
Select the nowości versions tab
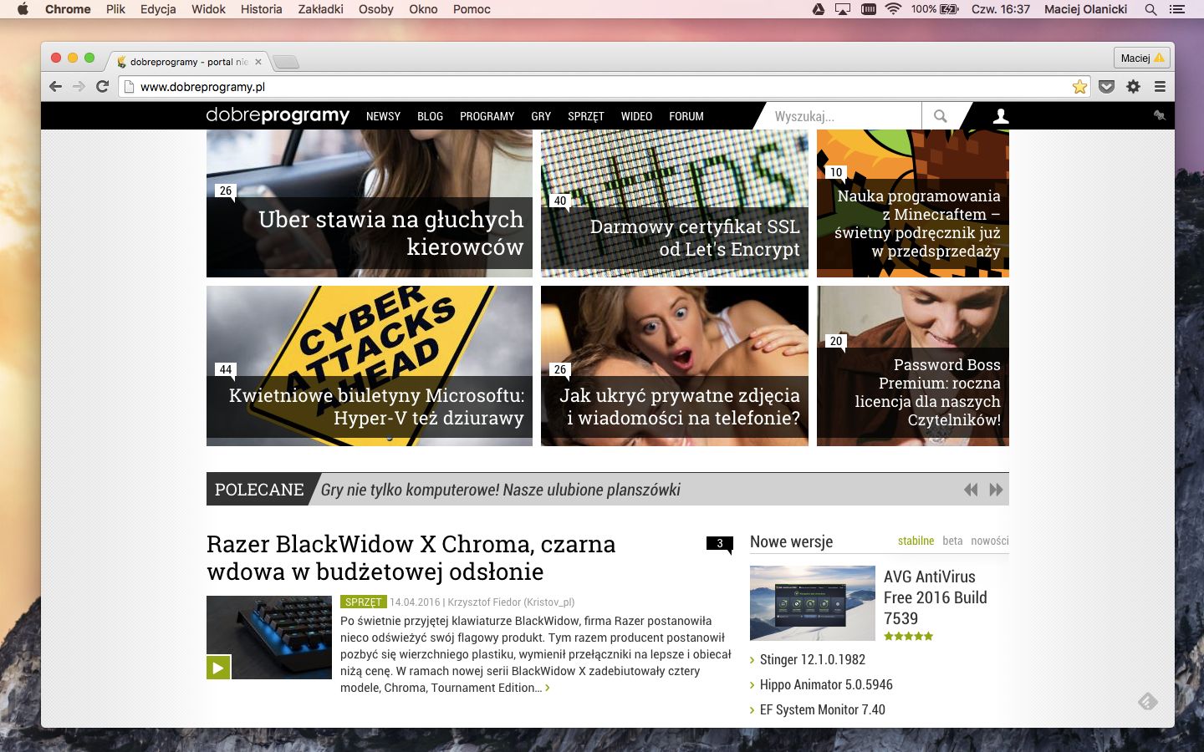tap(990, 541)
